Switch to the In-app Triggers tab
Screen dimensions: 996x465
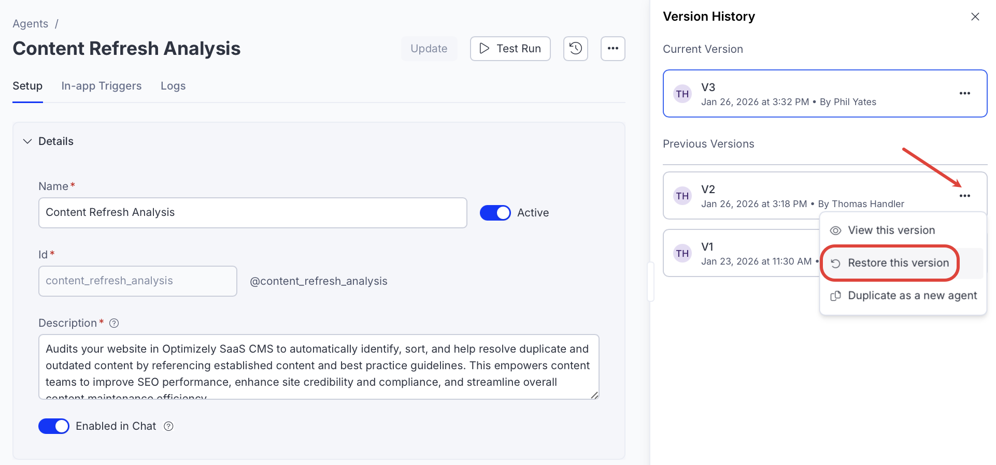coord(102,86)
